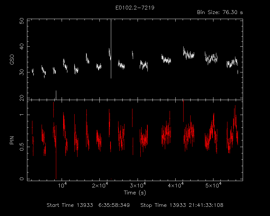This screenshot has width=270, height=216.
Task: Click the tall white GSO error bar spike
Action: [x=111, y=49]
